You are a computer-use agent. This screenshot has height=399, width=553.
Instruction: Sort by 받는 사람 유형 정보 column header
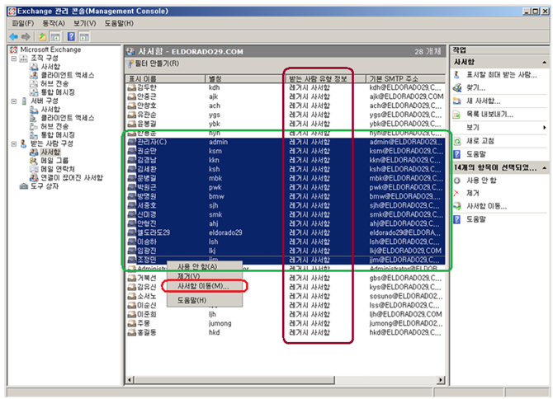[325, 78]
